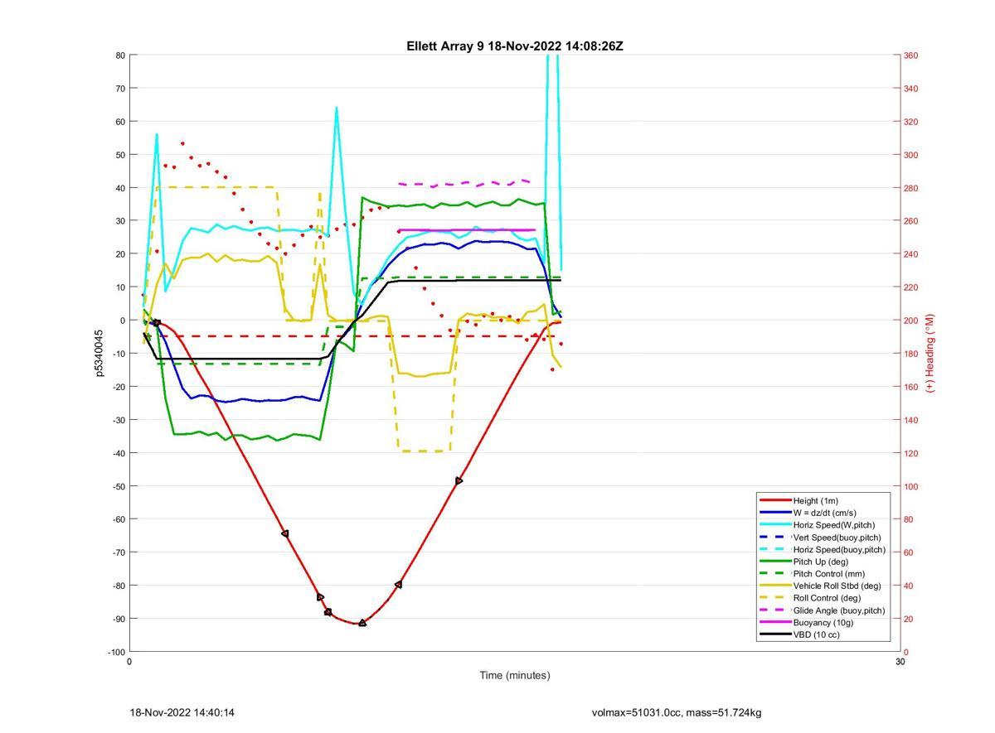995x733 pixels.
Task: Click the timestamp '18-Nov-2022 14:40:14' in the footer
Action: click(182, 712)
